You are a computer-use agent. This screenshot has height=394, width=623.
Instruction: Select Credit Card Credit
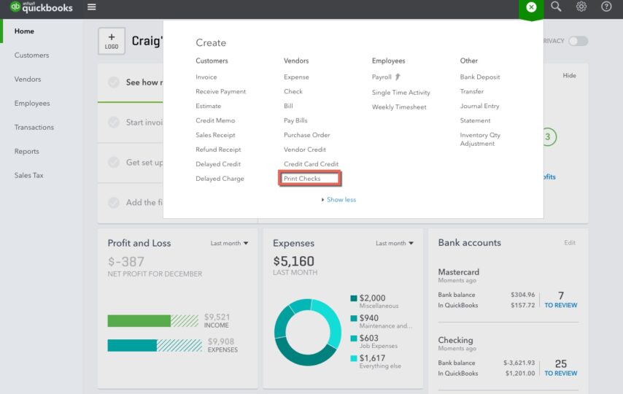pyautogui.click(x=311, y=164)
